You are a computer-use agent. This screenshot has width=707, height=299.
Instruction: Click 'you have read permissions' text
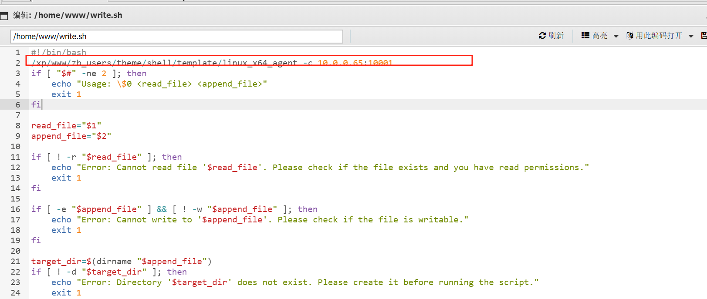point(518,167)
